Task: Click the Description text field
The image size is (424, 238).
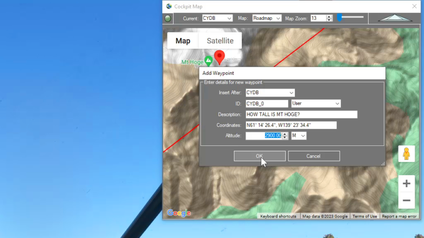Action: 301,115
